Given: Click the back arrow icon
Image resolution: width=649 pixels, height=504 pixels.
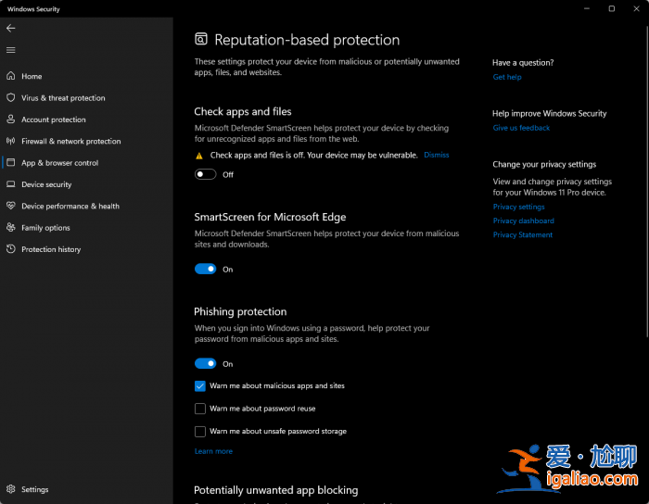Looking at the screenshot, I should [x=11, y=28].
